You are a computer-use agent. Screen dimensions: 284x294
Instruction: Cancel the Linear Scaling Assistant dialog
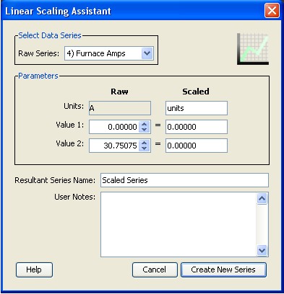point(155,269)
